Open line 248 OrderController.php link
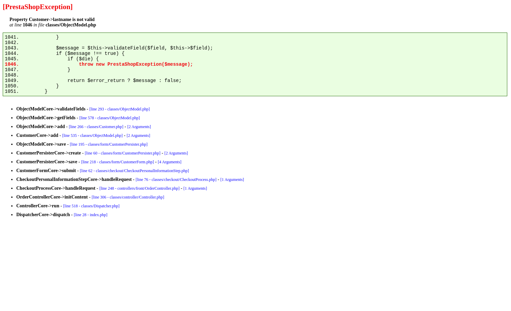Image resolution: width=511 pixels, height=311 pixels. point(139,188)
